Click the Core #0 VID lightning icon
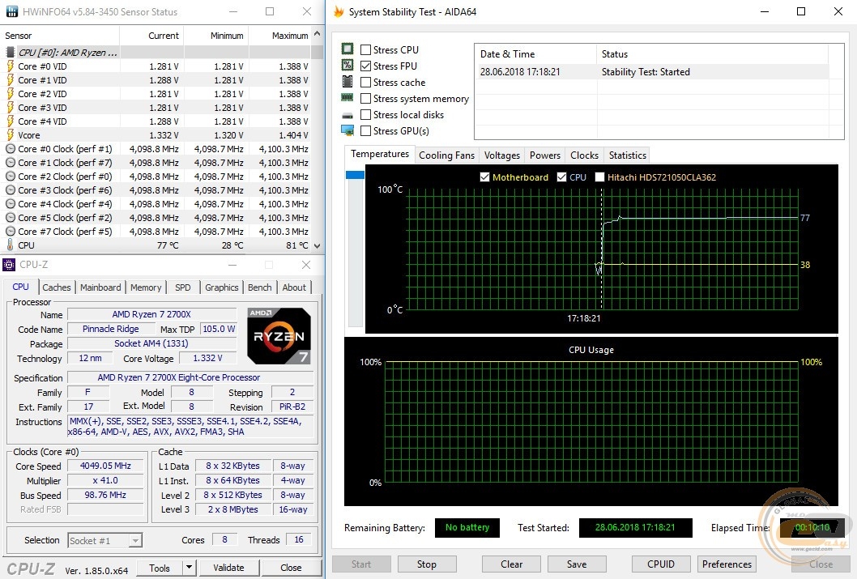857x579 pixels. pos(10,66)
